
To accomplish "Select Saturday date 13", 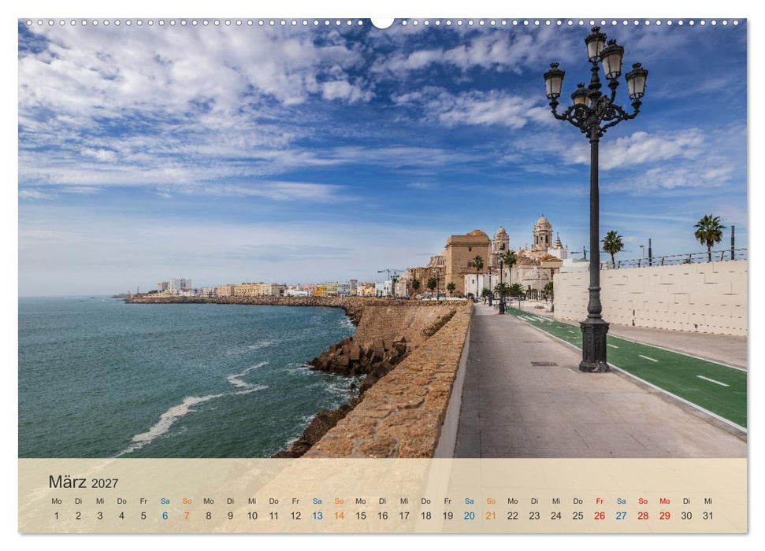I will coord(318,516).
